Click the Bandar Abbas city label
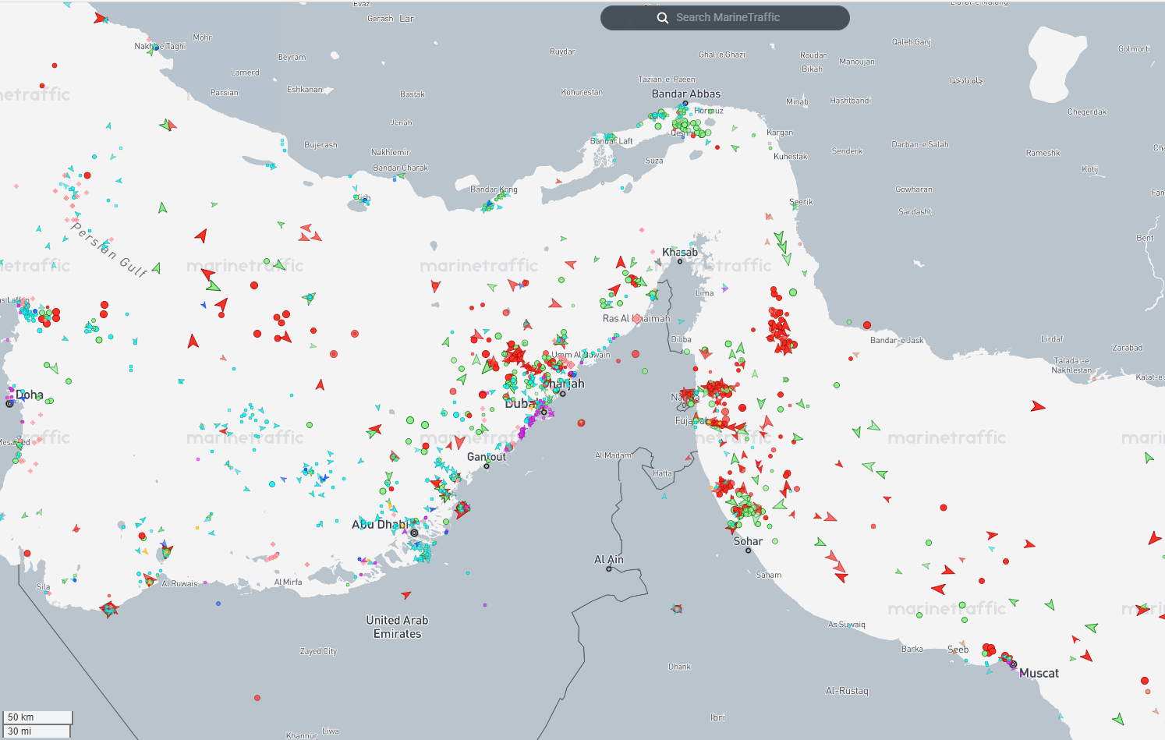Viewport: 1165px width, 740px height. tap(686, 94)
